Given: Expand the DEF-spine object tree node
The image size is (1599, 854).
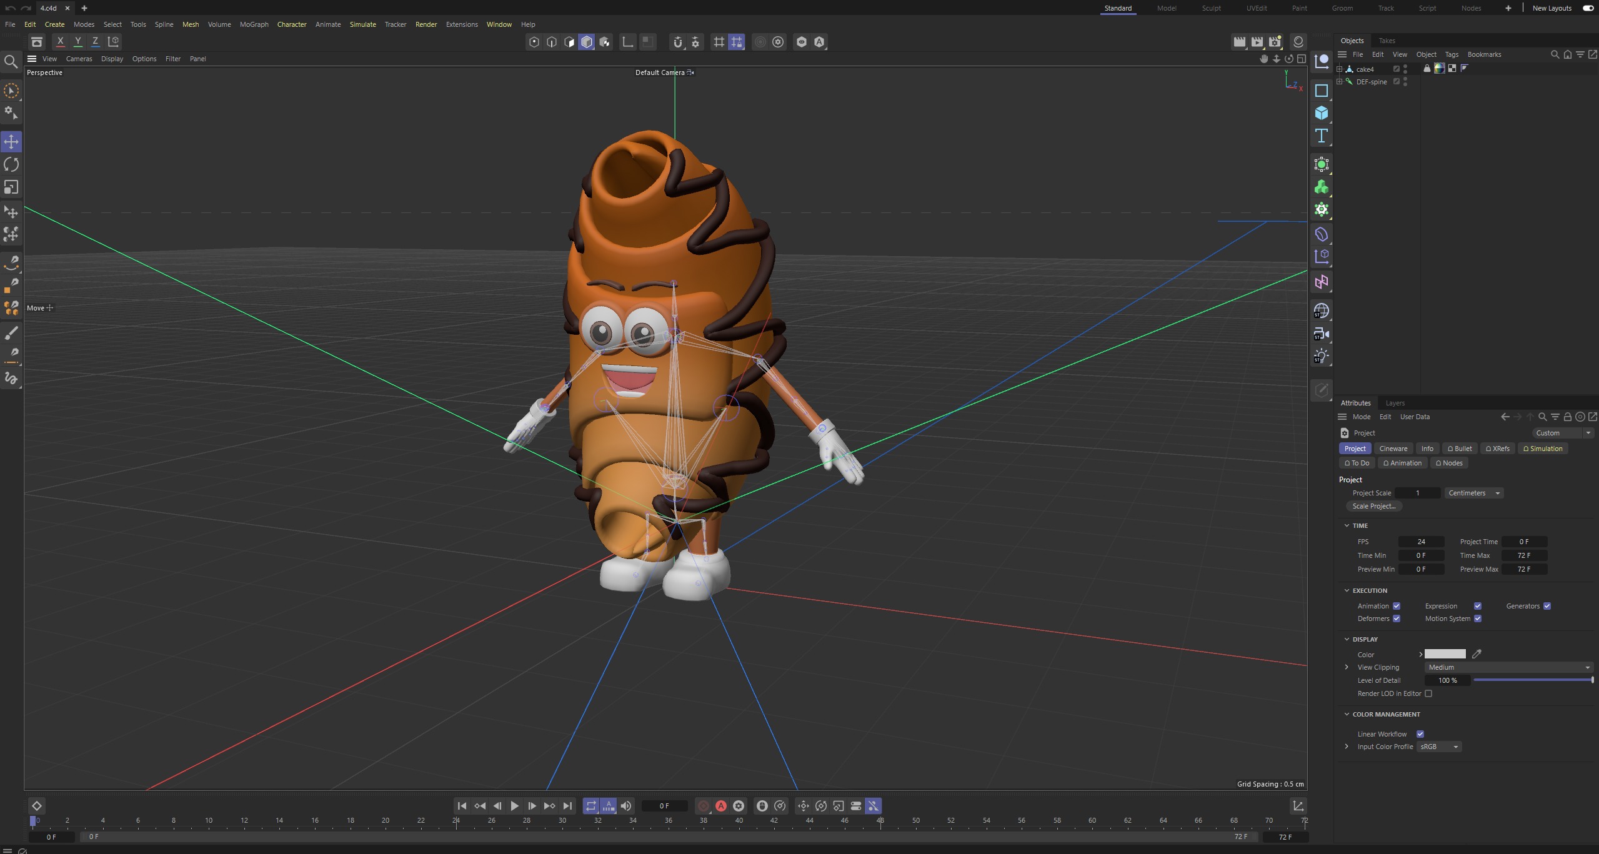Looking at the screenshot, I should coord(1339,81).
